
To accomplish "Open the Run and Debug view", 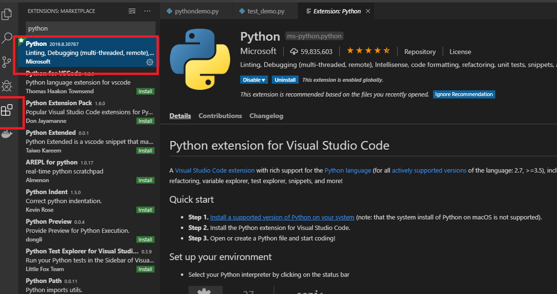I will [x=7, y=86].
